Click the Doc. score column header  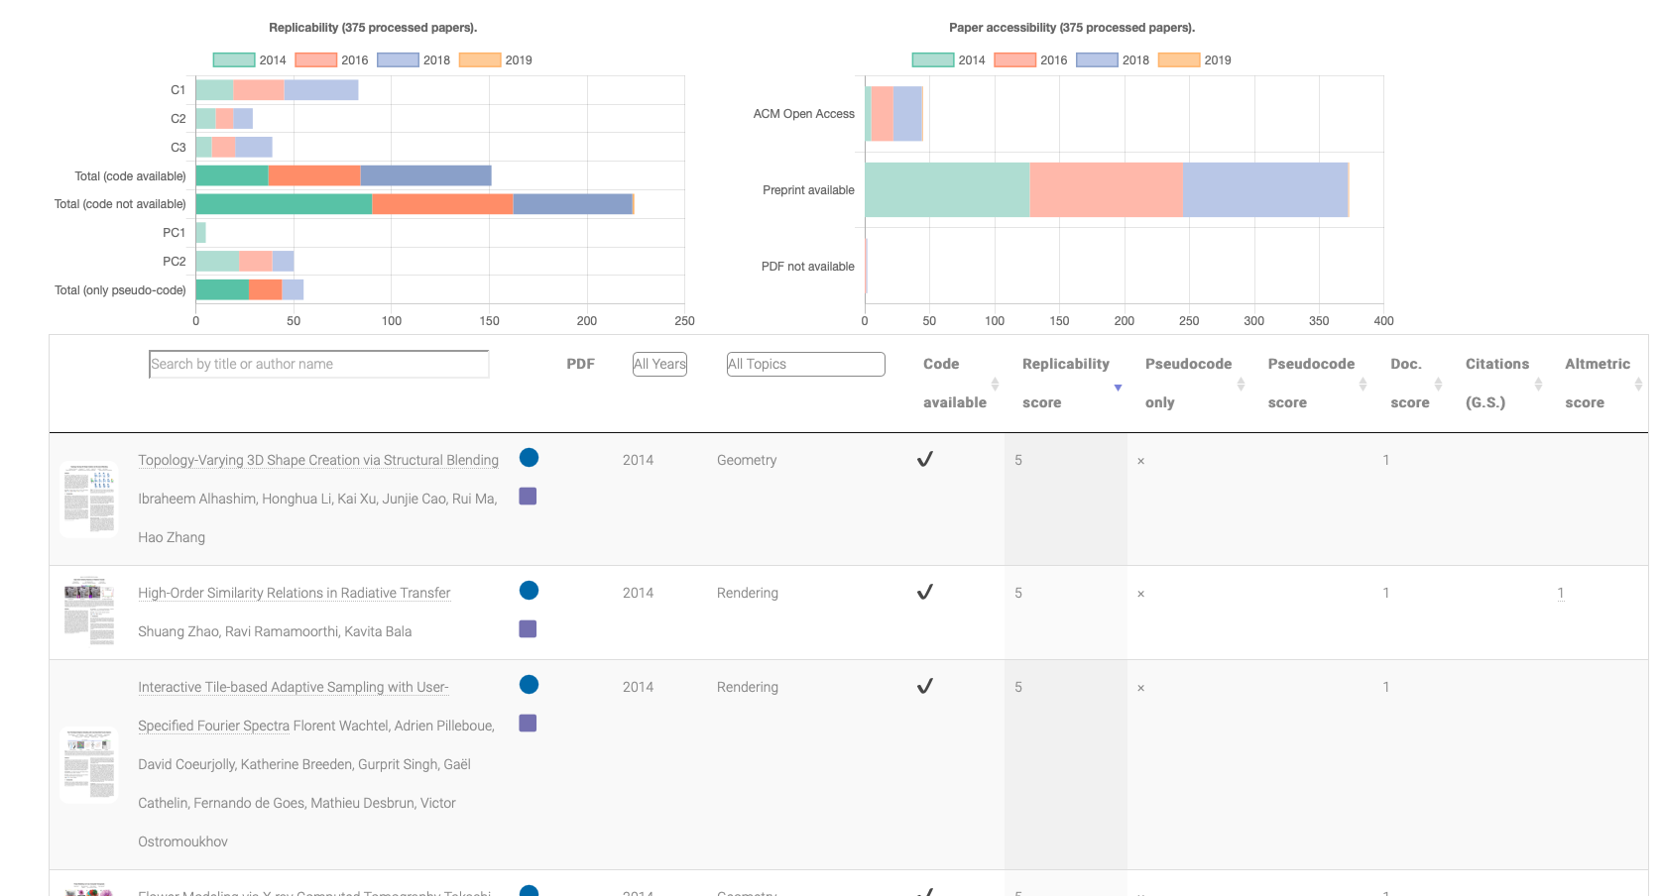[1409, 384]
